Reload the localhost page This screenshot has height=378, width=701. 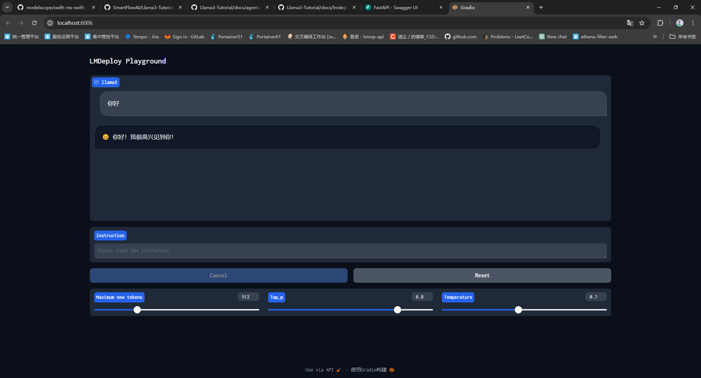tap(34, 23)
